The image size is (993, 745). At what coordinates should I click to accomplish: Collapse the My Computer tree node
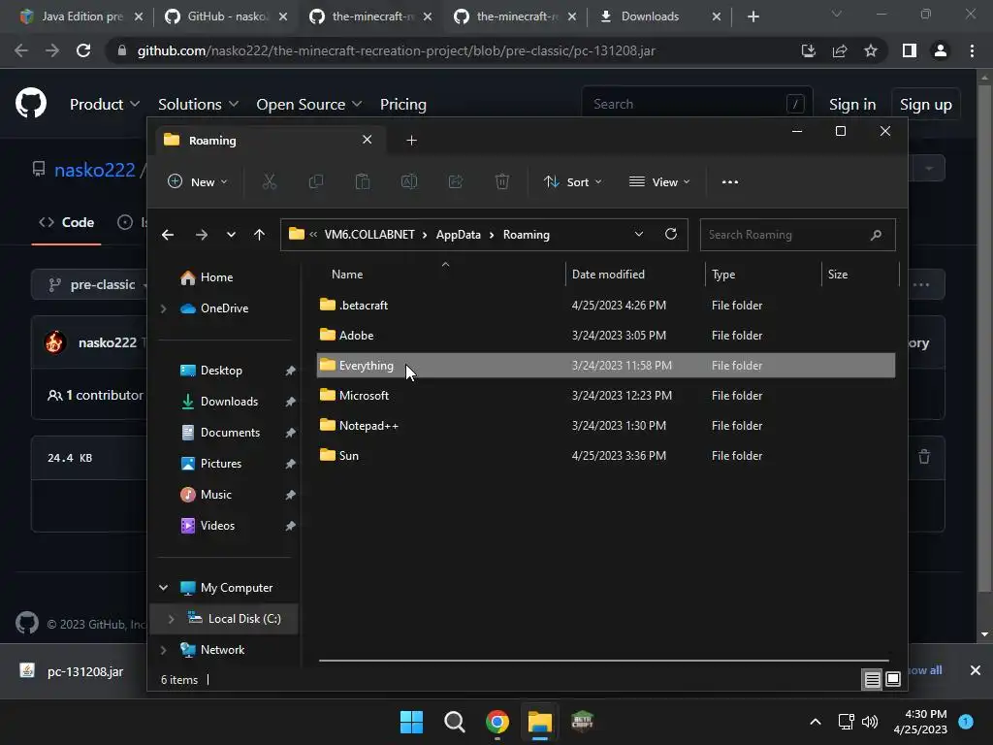163,588
